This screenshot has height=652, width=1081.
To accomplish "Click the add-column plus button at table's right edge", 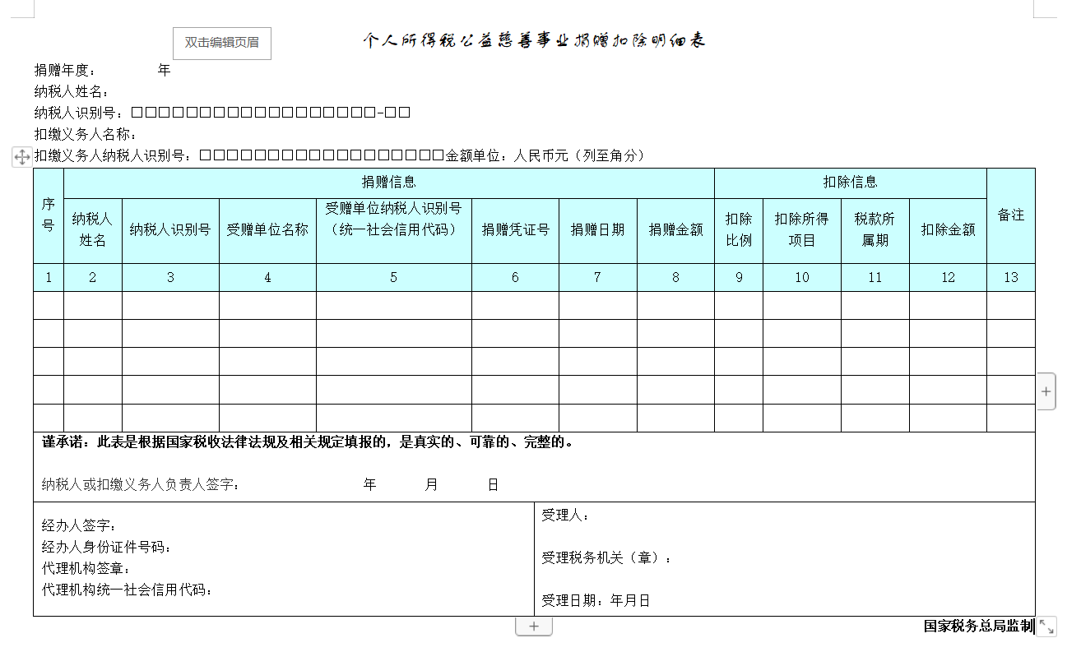I will (1046, 391).
